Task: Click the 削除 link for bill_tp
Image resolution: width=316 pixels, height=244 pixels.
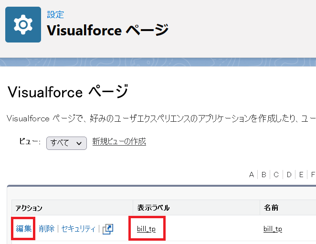Action: click(47, 228)
